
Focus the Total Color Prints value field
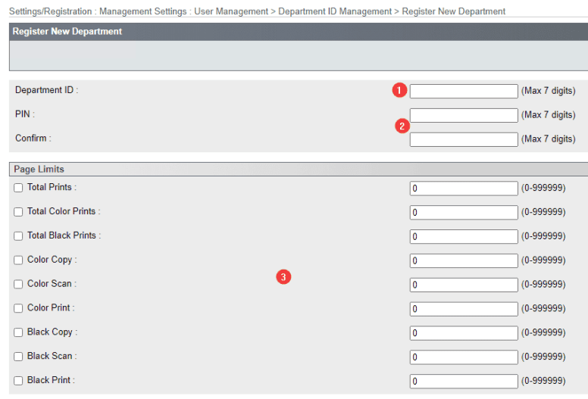(x=464, y=213)
